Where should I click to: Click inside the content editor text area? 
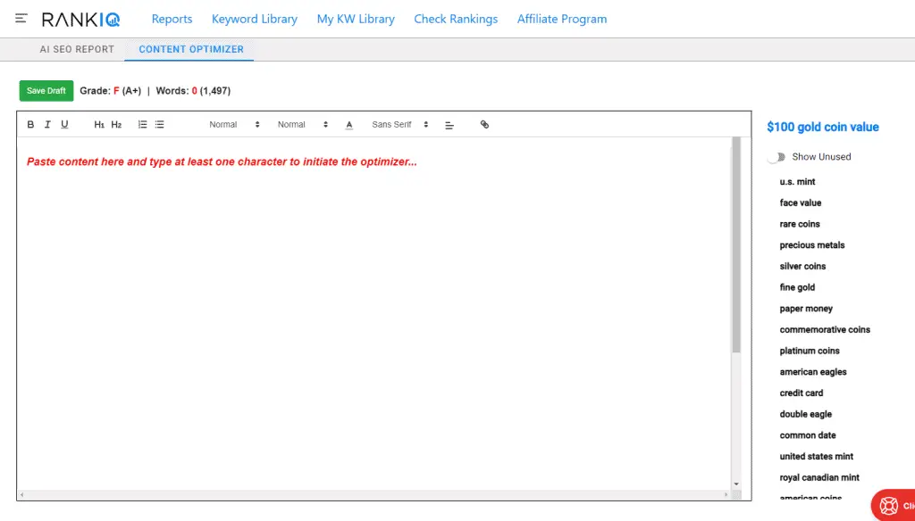(x=375, y=312)
